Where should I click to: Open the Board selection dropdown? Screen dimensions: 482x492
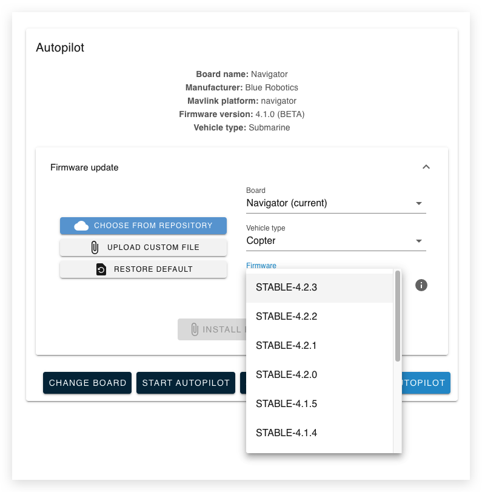(418, 203)
